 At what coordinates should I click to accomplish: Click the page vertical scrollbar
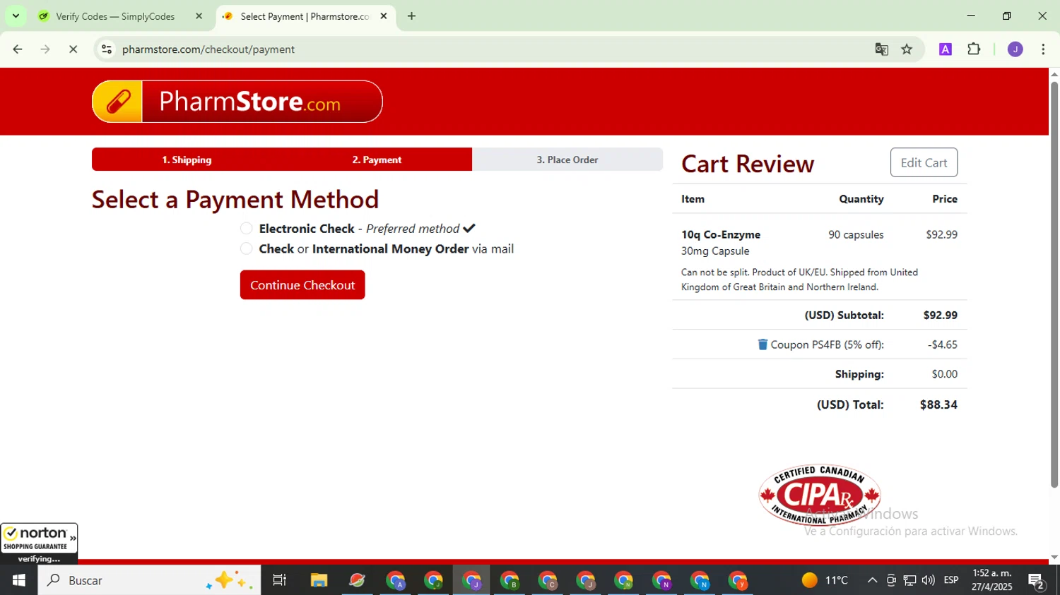[1054, 284]
